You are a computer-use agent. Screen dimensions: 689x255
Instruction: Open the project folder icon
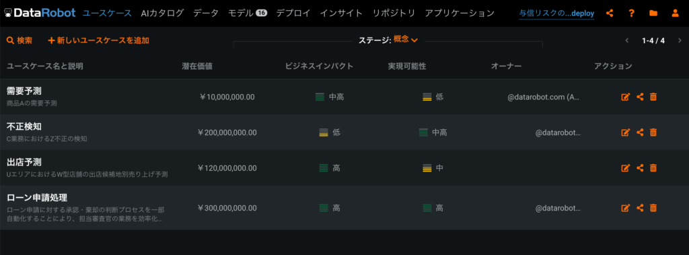coord(653,13)
